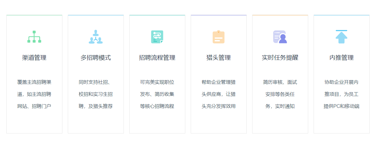Screen dimensions: 376x147
Task: Click the orange clipboard icon for 猎头管理
Action: (219, 37)
